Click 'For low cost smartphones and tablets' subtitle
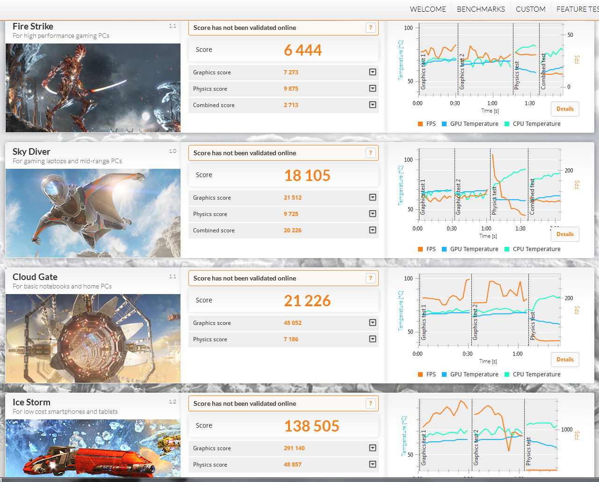This screenshot has width=599, height=482. click(65, 411)
